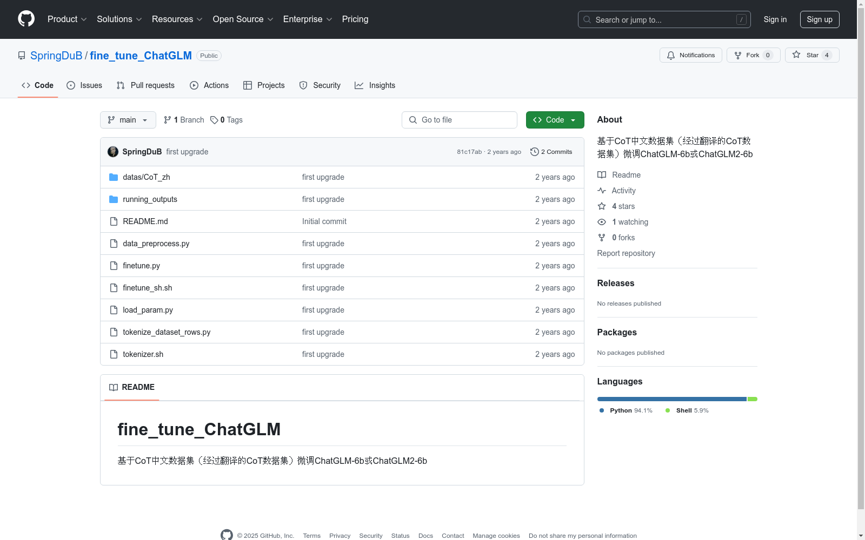865x540 pixels.
Task: Open running_outputs folder
Action: pyautogui.click(x=150, y=199)
